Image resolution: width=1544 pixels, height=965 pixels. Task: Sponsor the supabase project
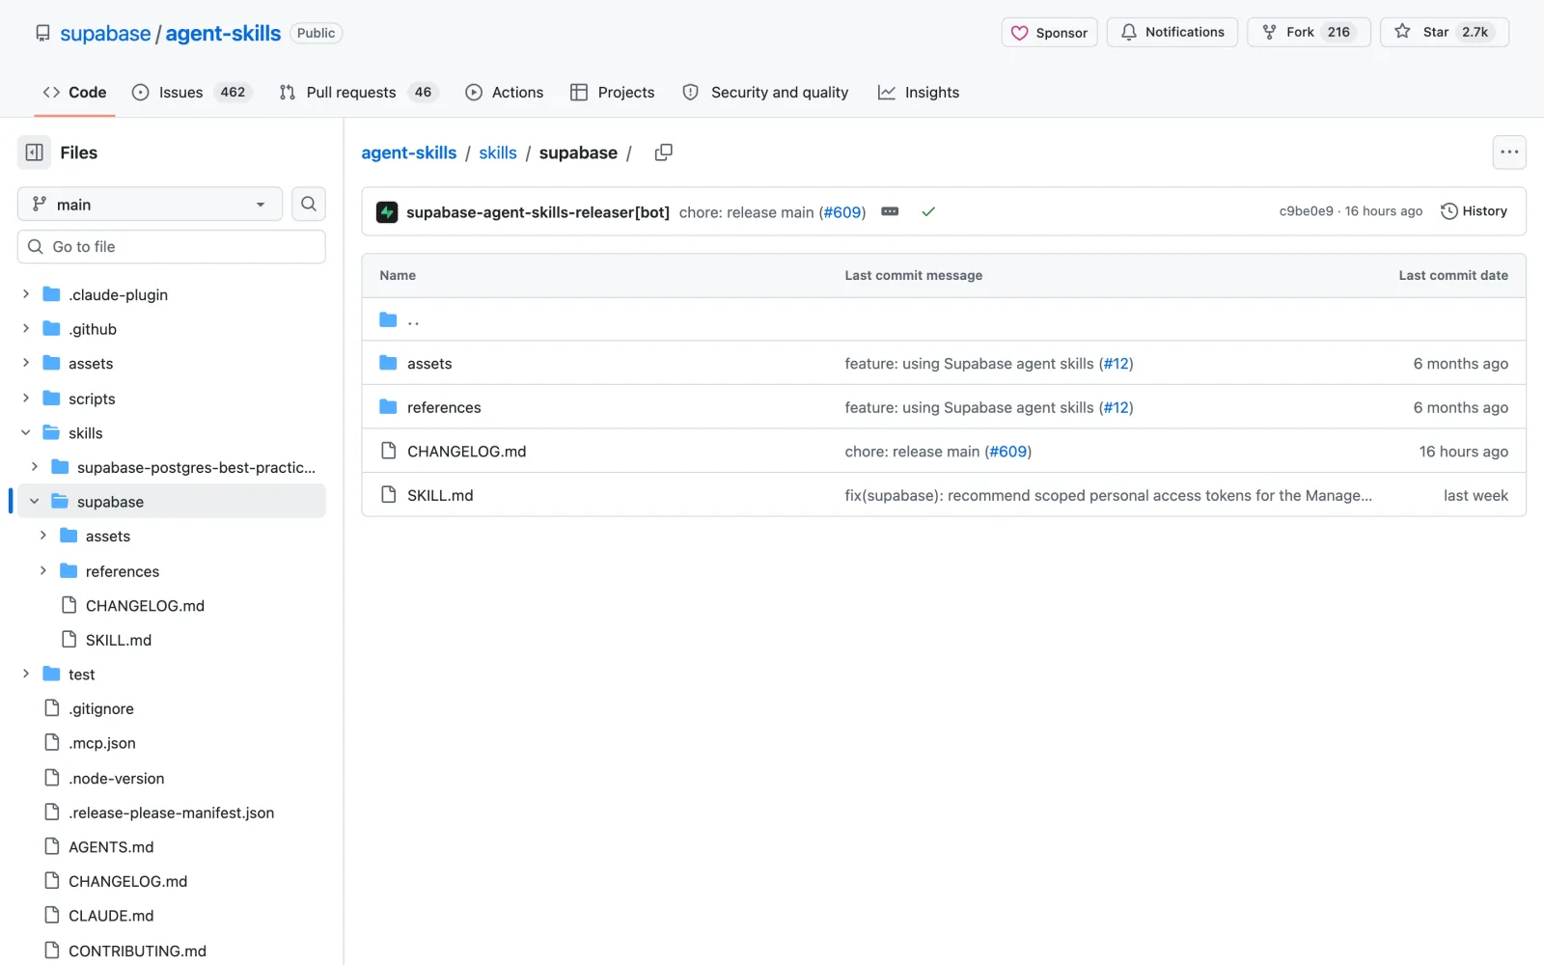(x=1049, y=32)
